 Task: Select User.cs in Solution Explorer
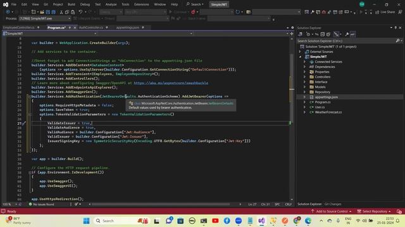point(320,107)
